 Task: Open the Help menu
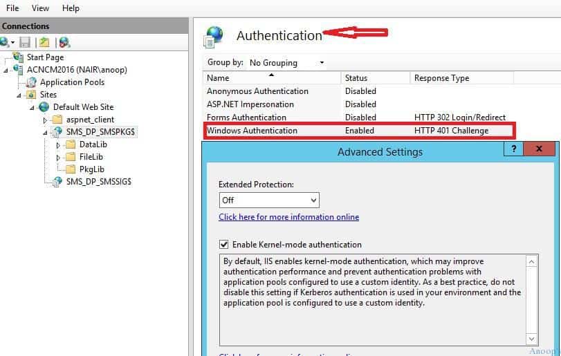click(x=71, y=8)
